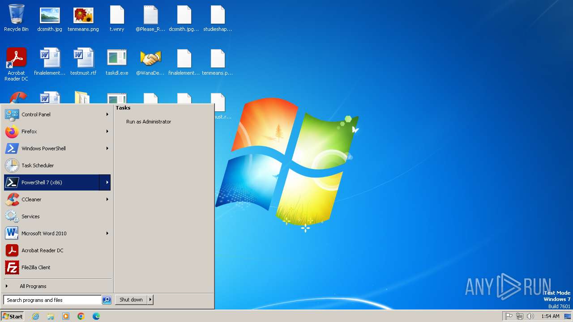Launch FileZilla Client from Start menu
Image resolution: width=573 pixels, height=322 pixels.
(x=57, y=267)
